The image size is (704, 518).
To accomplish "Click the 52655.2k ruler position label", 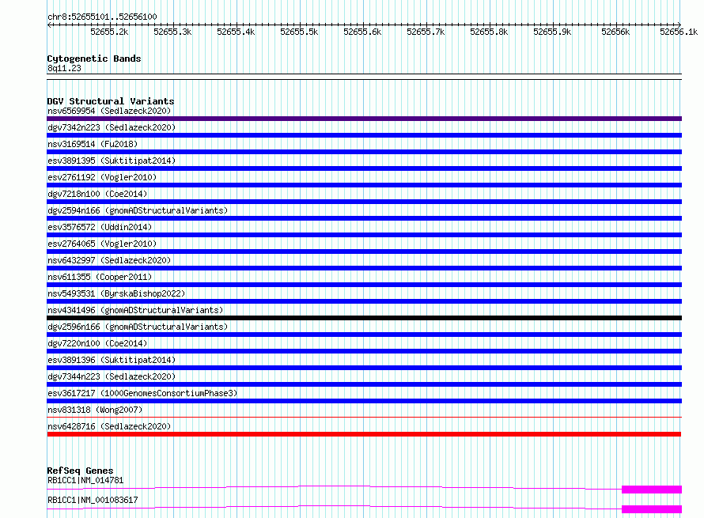I will coord(109,32).
